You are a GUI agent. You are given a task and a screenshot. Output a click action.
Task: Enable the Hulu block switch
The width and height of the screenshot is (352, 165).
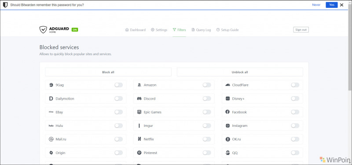(118, 126)
